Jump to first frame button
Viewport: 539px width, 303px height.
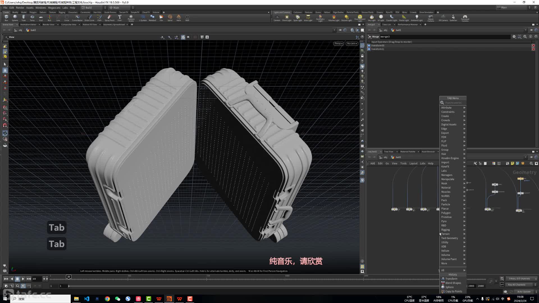click(6, 279)
